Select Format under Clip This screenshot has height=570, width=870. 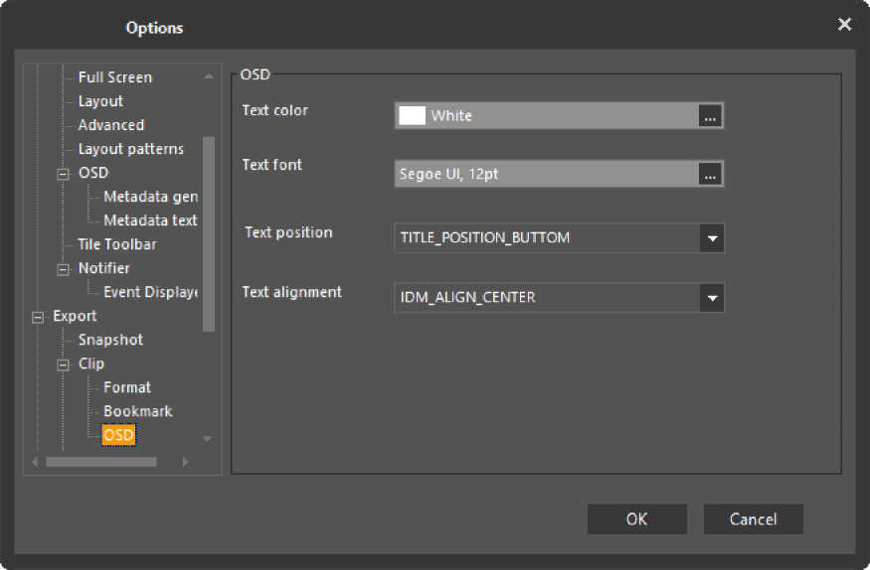(x=127, y=387)
